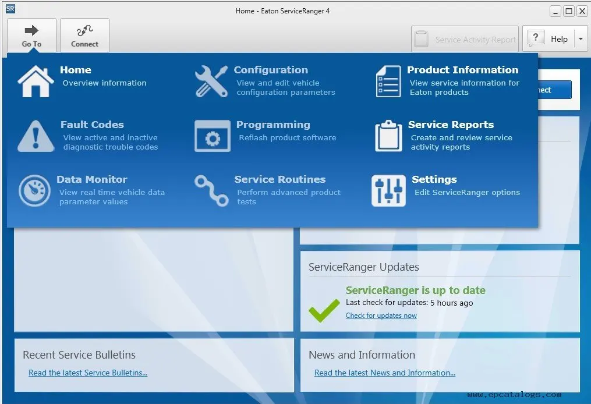
Task: Open Data Monitor via the gauge icon
Action: (x=34, y=190)
